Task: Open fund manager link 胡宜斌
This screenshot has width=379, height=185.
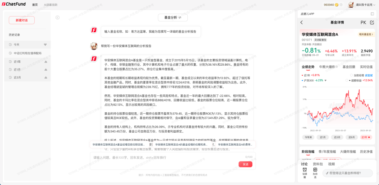Action: pyautogui.click(x=369, y=75)
